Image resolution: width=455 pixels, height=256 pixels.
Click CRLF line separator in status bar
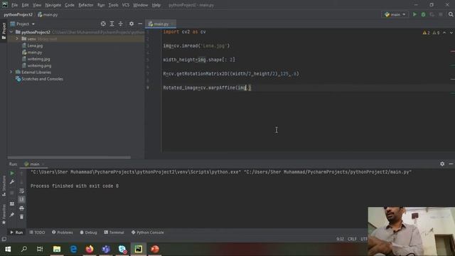352,239
